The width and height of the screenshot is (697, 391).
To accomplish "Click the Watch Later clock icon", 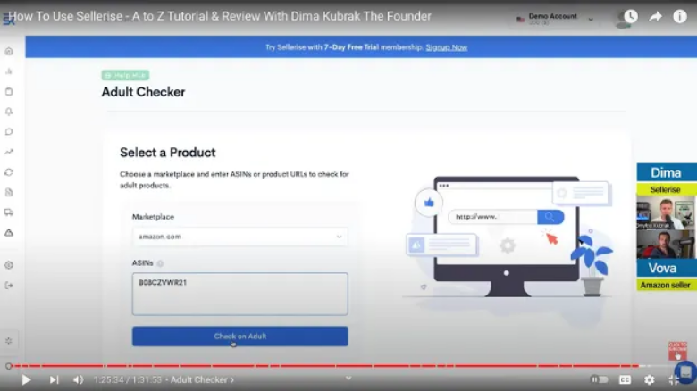I will pos(631,16).
